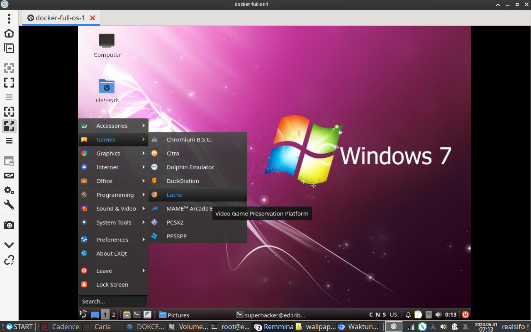Click the duplicate session icon
531x332 pixels.
9,48
